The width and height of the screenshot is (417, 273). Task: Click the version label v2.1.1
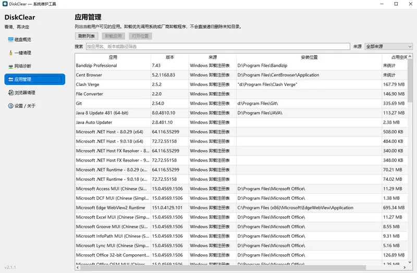[x=10, y=267]
